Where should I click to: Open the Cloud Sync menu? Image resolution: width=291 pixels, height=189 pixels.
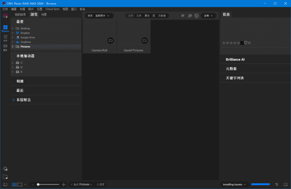pos(52,9)
